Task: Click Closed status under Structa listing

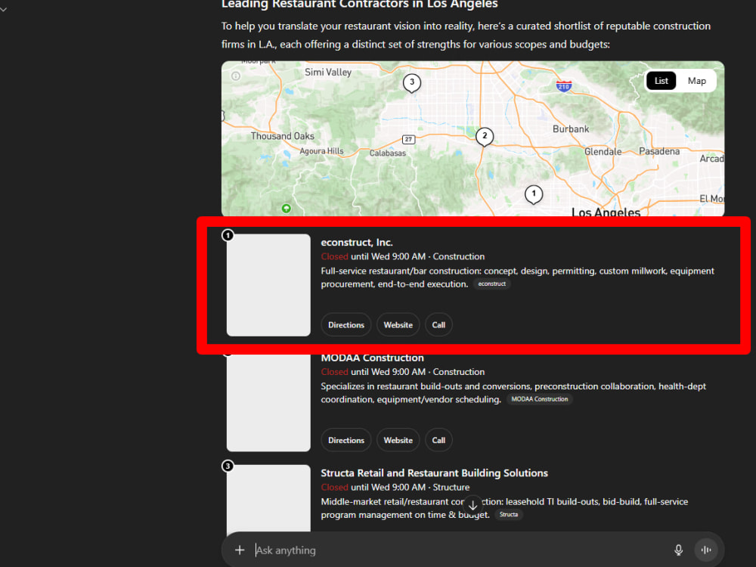Action: coord(335,487)
